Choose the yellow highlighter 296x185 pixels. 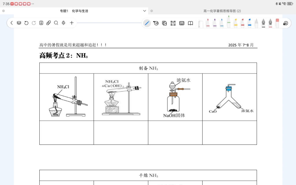tap(236, 23)
